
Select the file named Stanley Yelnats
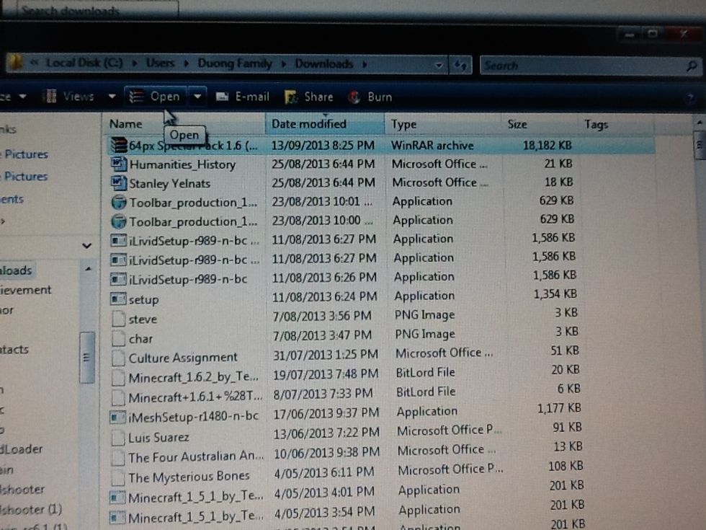coord(170,183)
